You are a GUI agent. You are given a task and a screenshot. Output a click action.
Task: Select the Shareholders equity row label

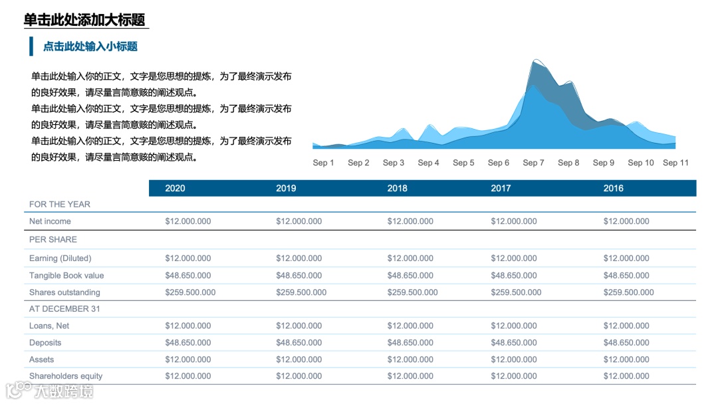tap(66, 376)
